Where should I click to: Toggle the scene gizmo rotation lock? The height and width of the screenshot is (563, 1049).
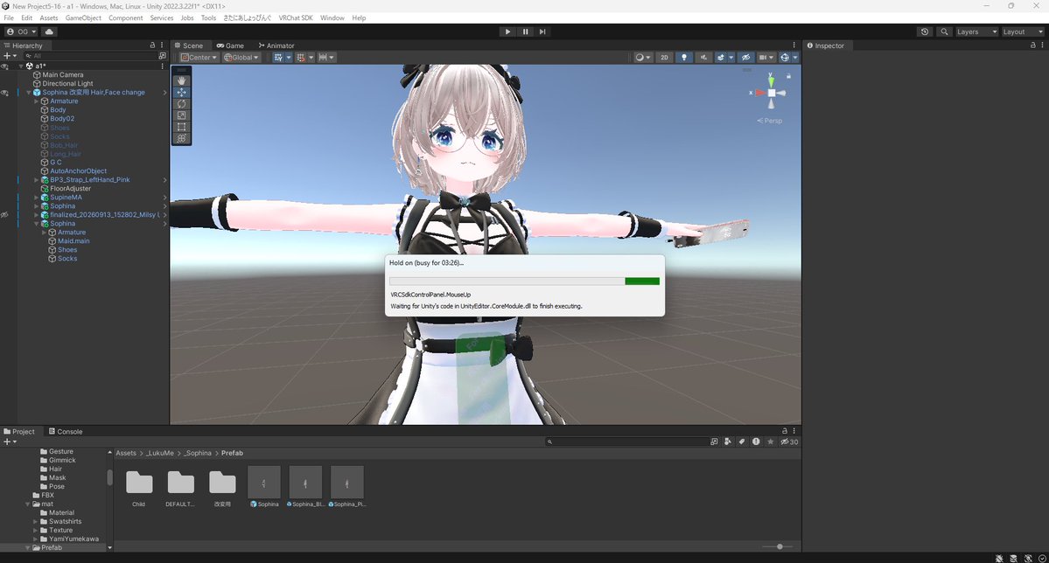point(788,76)
